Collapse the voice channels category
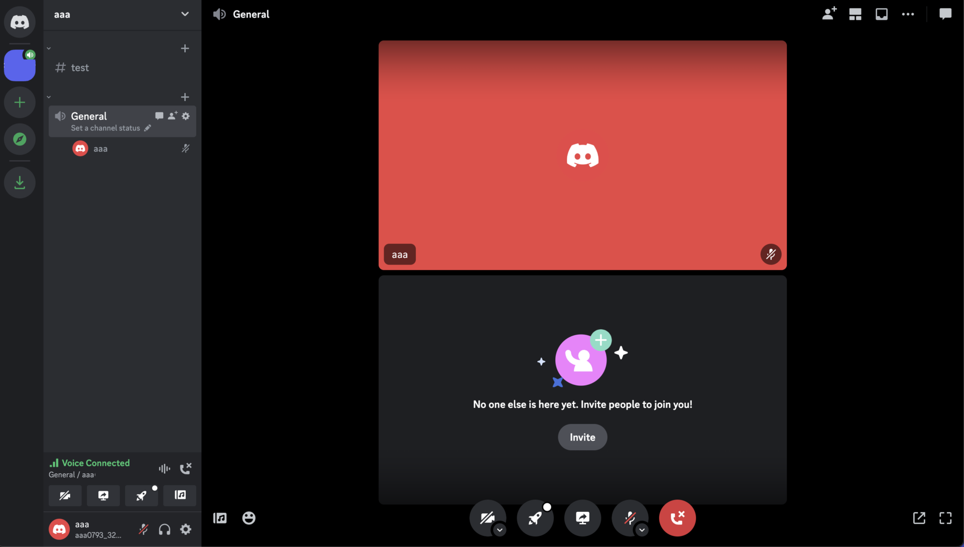The width and height of the screenshot is (964, 547). click(x=49, y=96)
